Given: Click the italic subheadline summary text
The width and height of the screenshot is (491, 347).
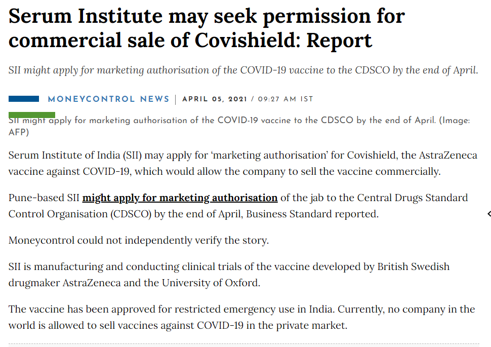Looking at the screenshot, I should tap(243, 70).
